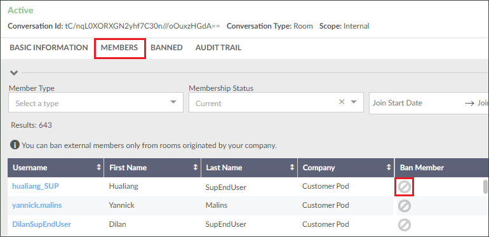This screenshot has height=237, width=489.
Task: Open hualiang_SUP username link
Action: [36, 186]
